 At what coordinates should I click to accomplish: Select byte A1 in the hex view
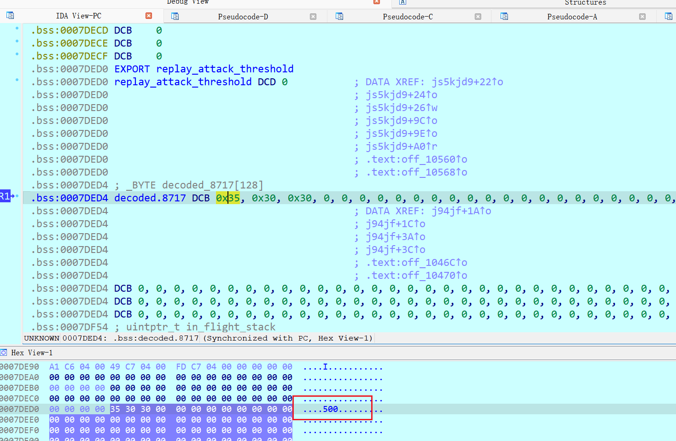[x=54, y=367]
